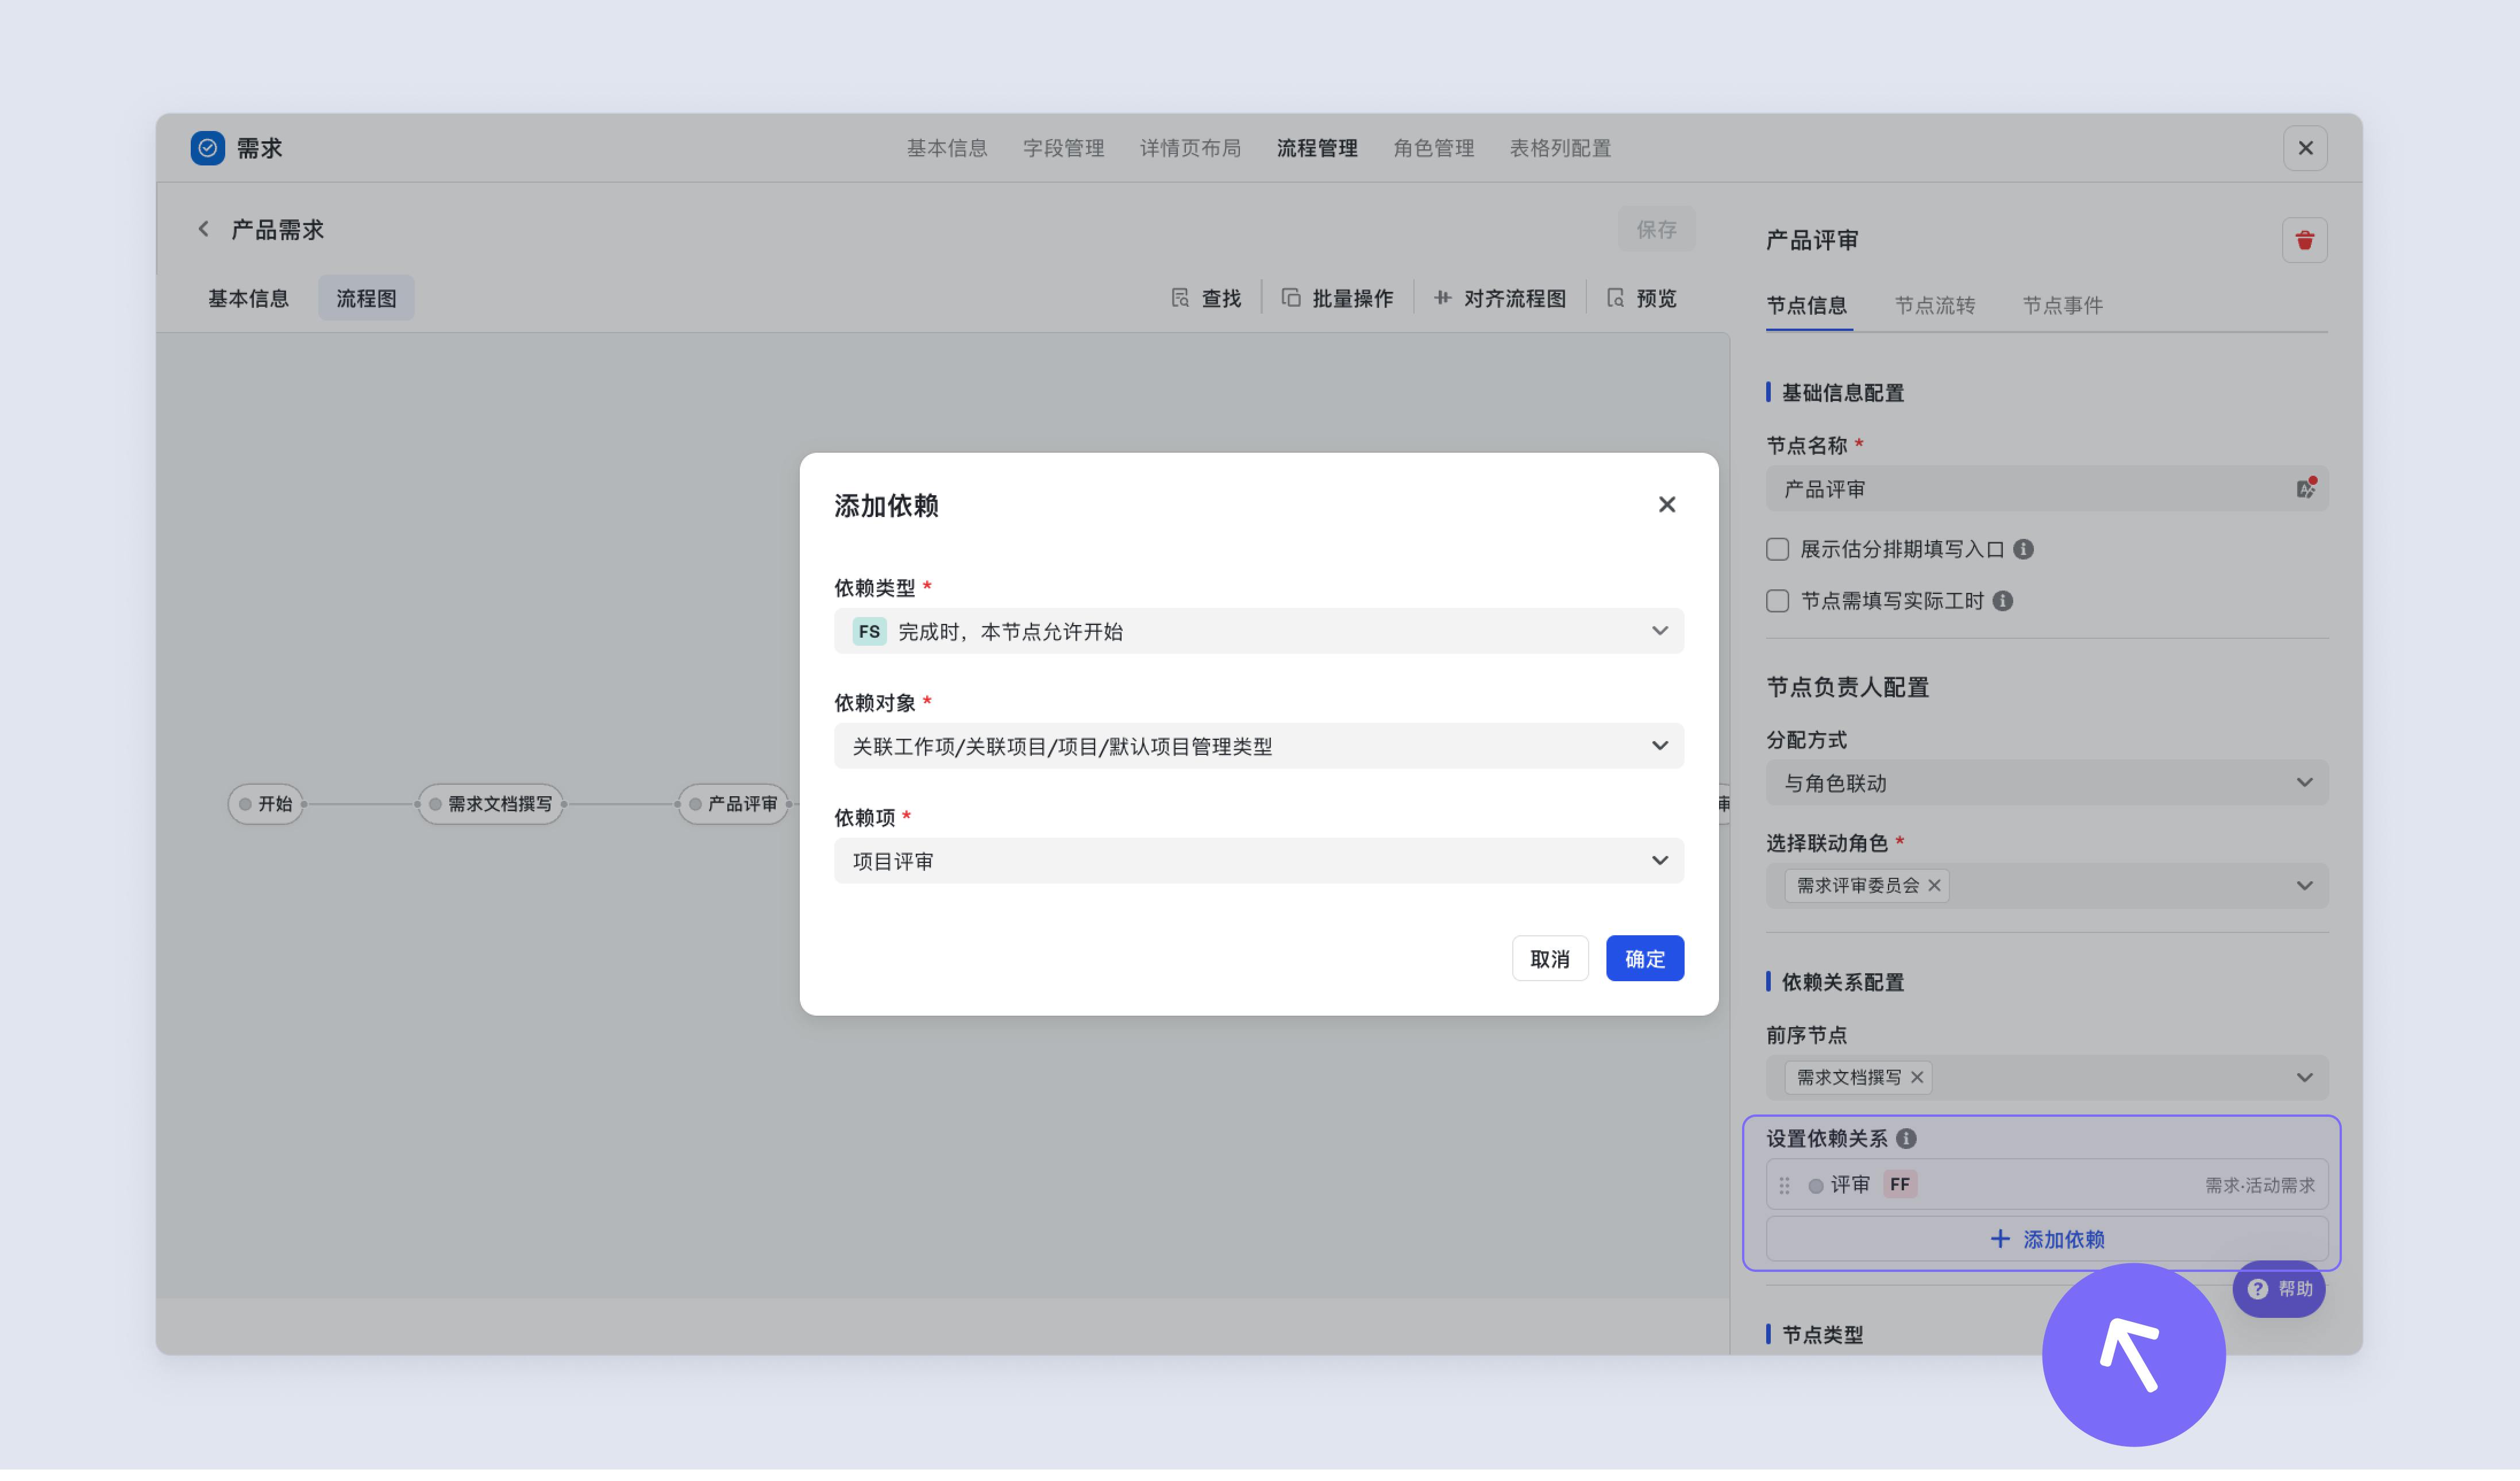Screen dimensions: 2520x1481
Task: Show info tooltip for 节点需填写实际工时
Action: (2002, 601)
